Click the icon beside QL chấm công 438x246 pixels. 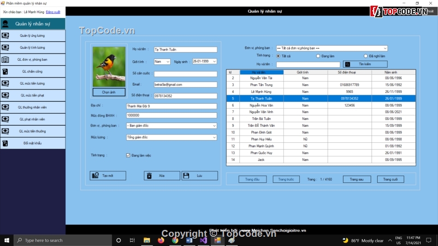[x=5, y=71]
